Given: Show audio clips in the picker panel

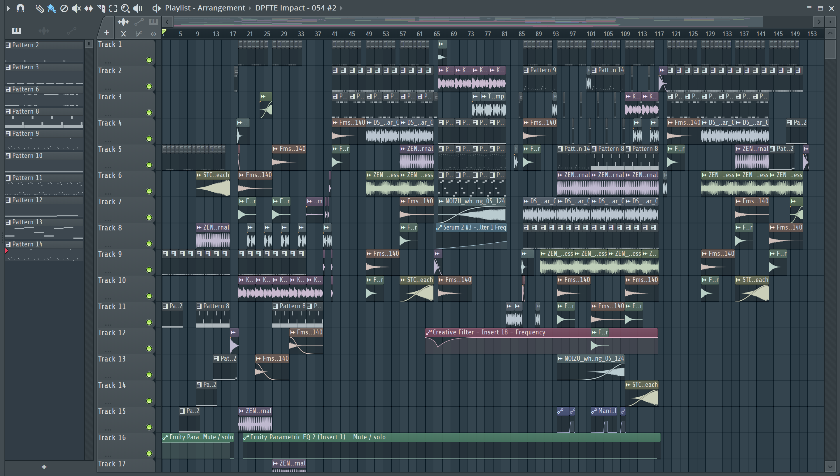Looking at the screenshot, I should point(44,31).
